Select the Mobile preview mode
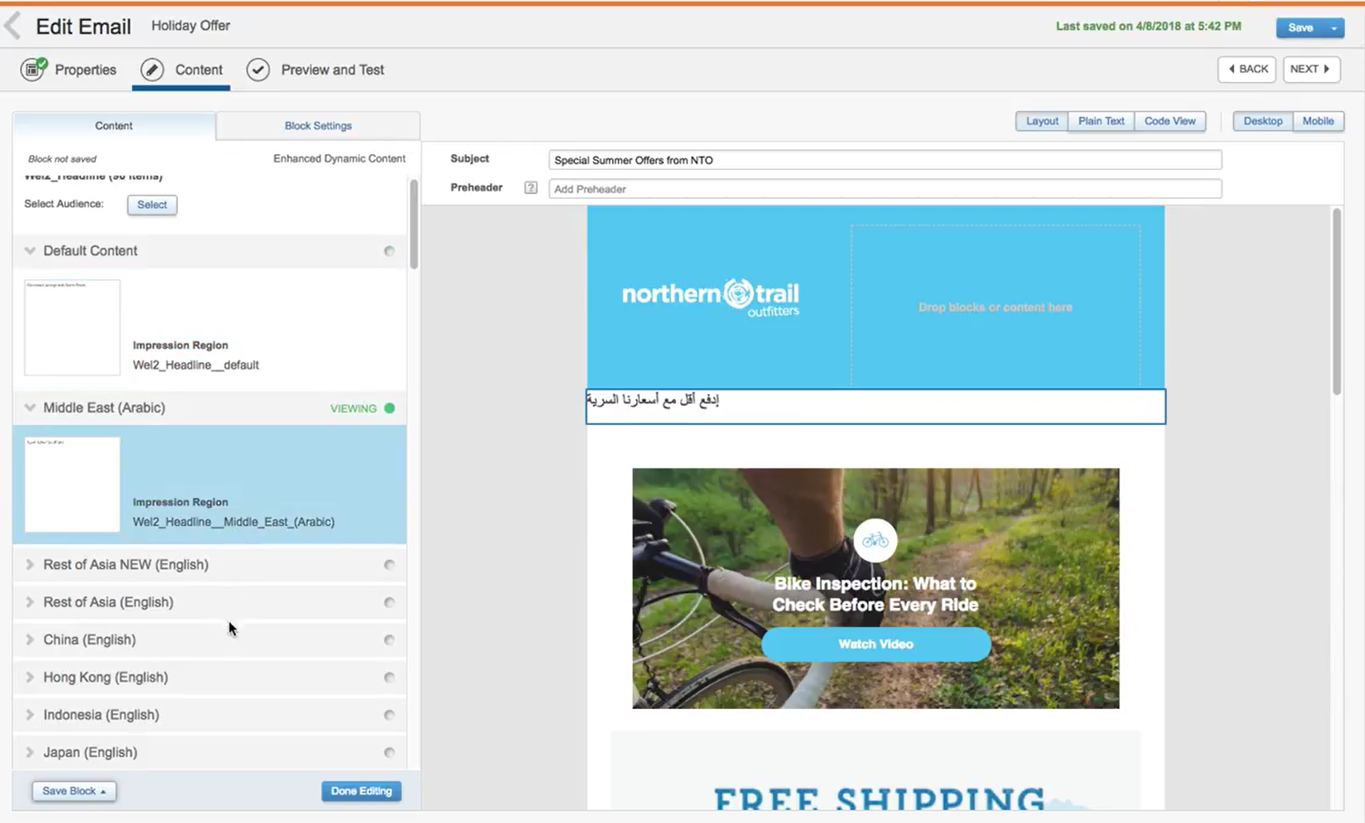 point(1318,121)
